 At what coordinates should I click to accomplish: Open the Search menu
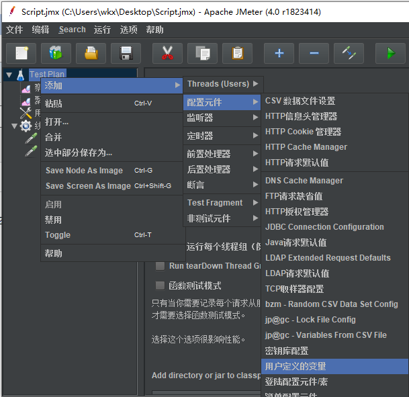tap(73, 30)
